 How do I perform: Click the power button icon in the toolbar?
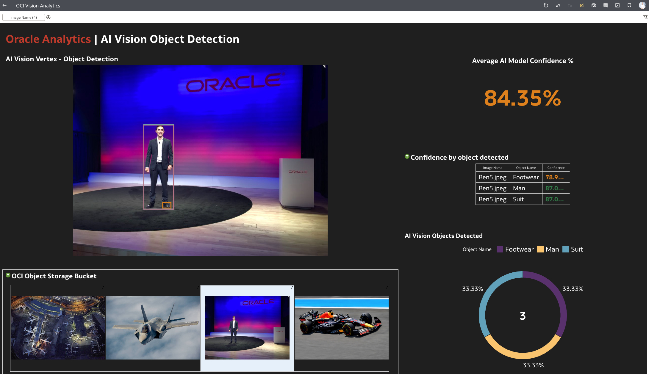(546, 5)
